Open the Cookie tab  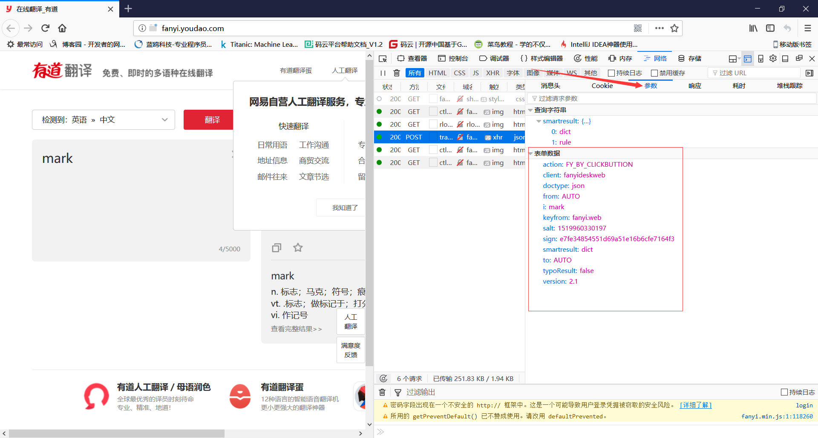(x=602, y=86)
